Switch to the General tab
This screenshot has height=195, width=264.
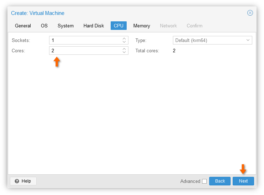pyautogui.click(x=23, y=26)
